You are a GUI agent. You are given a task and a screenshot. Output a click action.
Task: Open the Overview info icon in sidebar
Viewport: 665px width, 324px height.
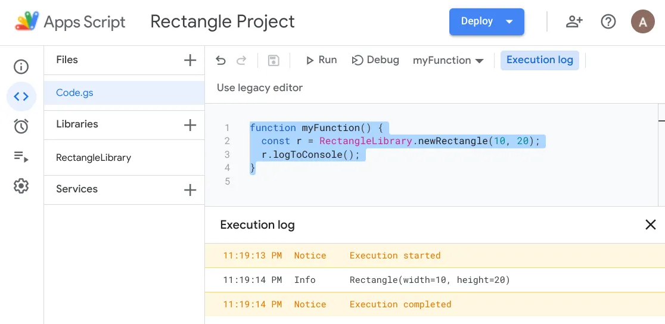tap(21, 67)
